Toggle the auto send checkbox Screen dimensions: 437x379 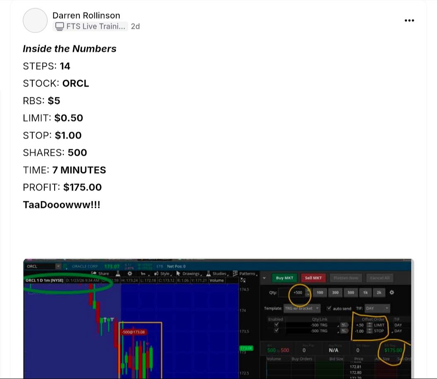(x=329, y=308)
